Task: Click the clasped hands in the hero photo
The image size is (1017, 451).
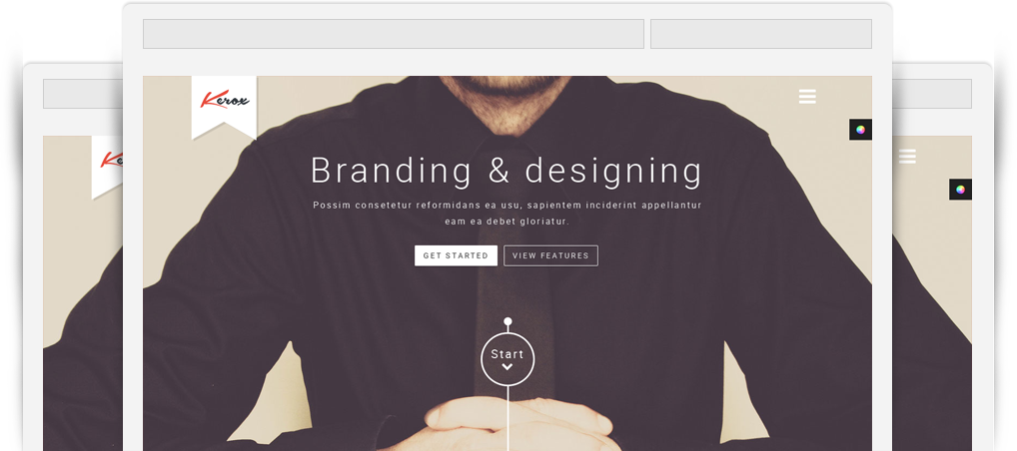Action: 518,422
